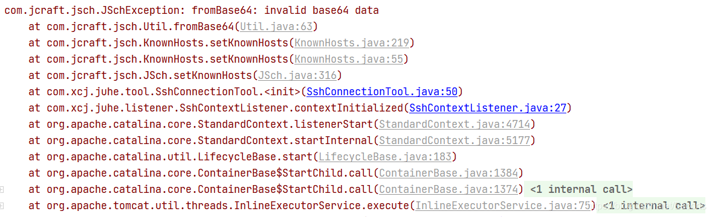Open the ContainerBase.java:1384 link
Screen dimensions: 712x217
click(448, 173)
